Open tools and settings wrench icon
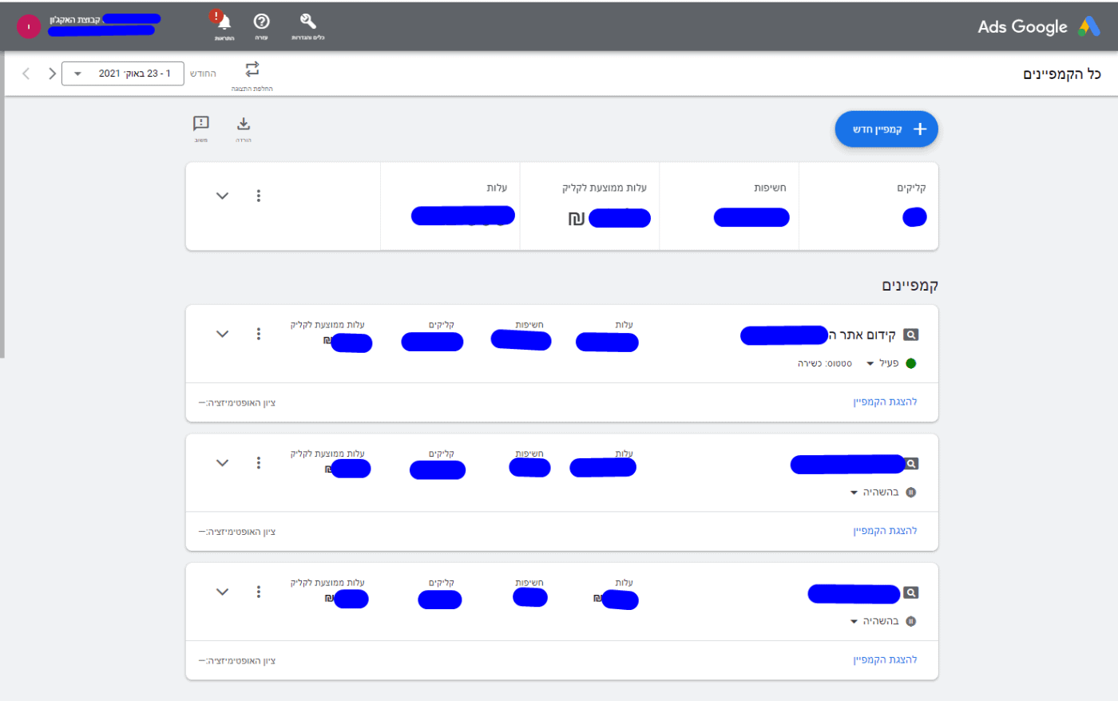Viewport: 1118px width, 701px height. click(307, 22)
